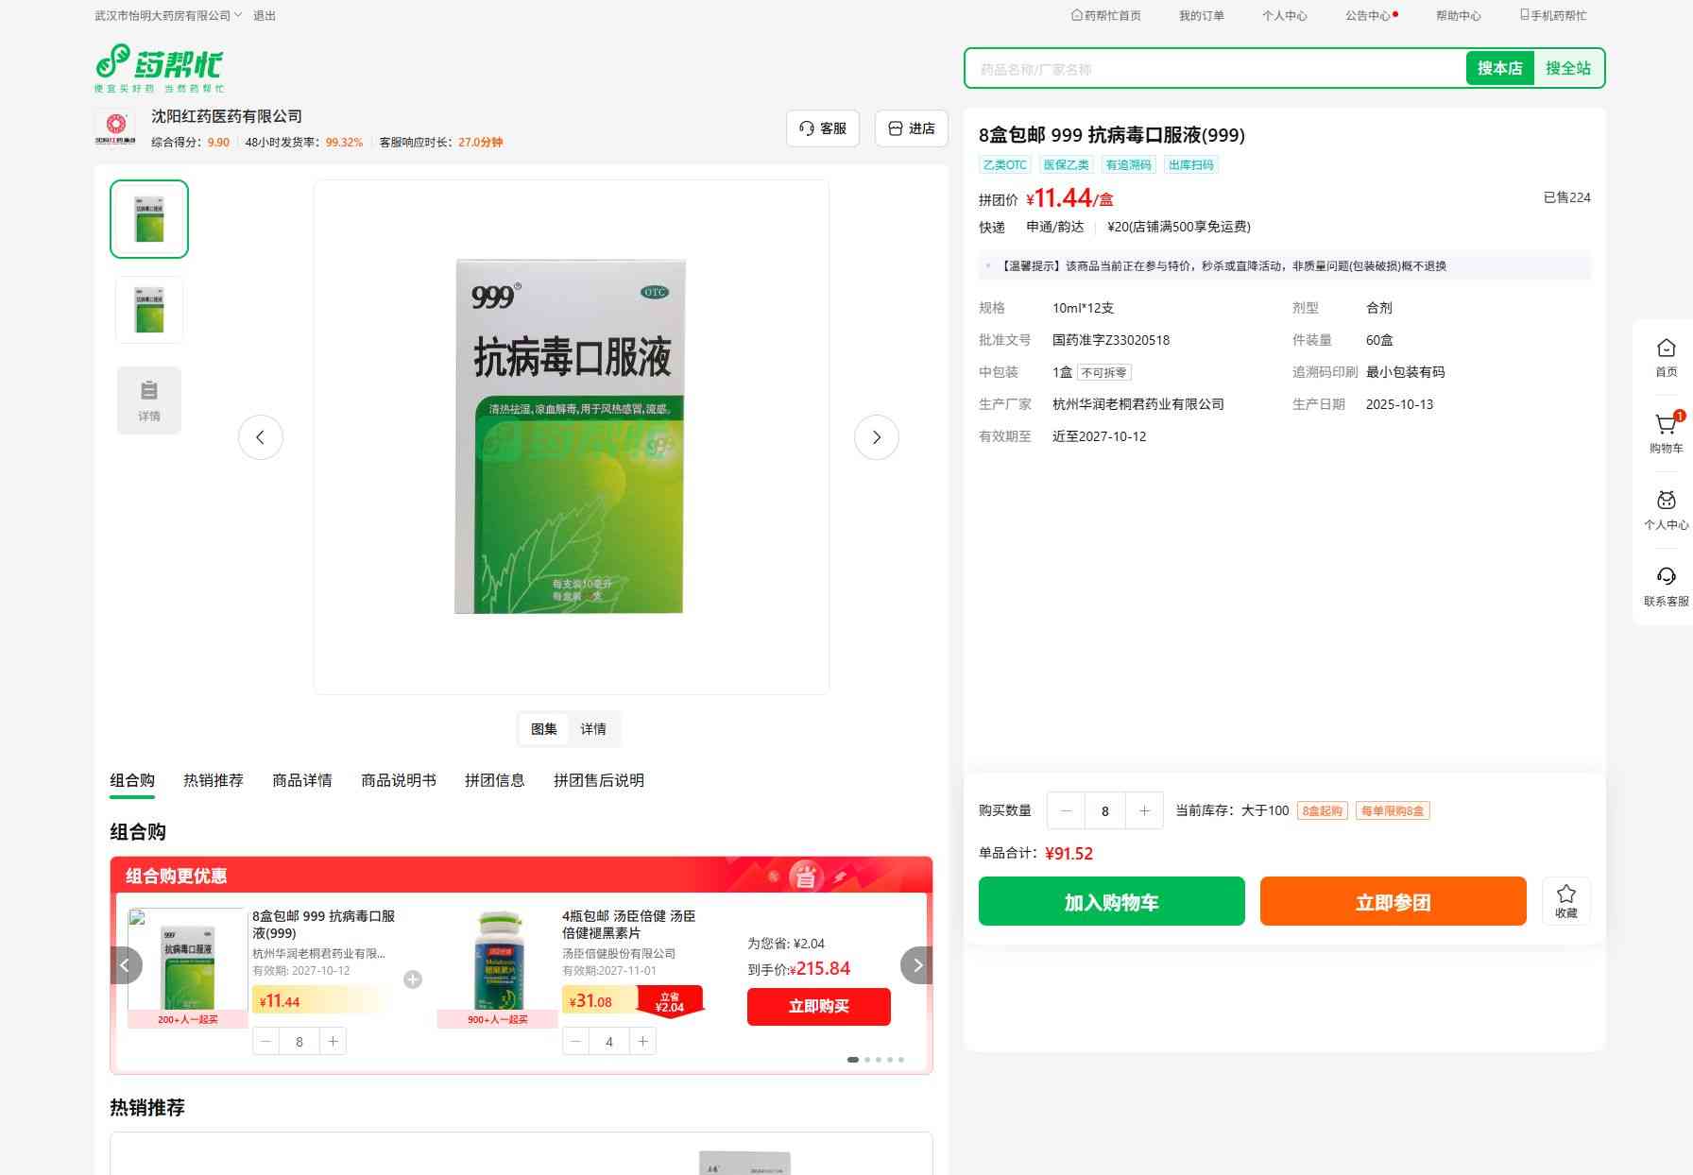The width and height of the screenshot is (1693, 1175).
Task: Open home page from right sidebar icon
Action: (1666, 349)
